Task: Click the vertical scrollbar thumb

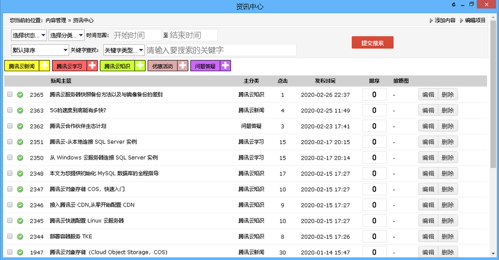Action: point(493,94)
